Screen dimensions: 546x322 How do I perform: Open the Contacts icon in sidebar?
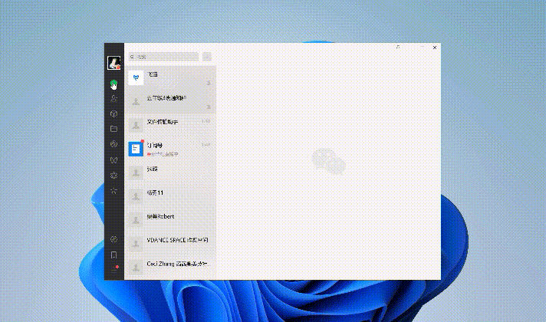coord(113,98)
